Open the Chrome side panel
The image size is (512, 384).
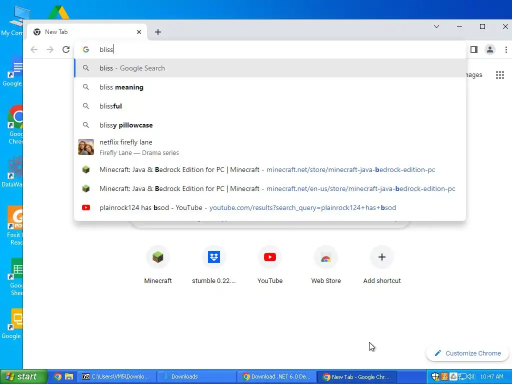pos(474,49)
